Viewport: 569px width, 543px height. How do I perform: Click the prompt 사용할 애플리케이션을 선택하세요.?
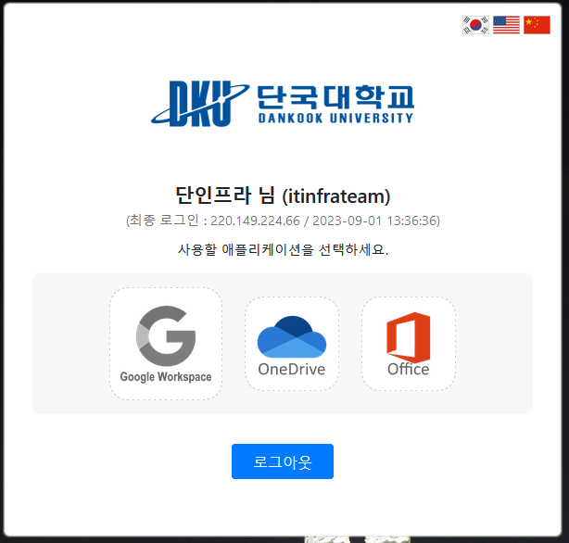click(x=283, y=249)
